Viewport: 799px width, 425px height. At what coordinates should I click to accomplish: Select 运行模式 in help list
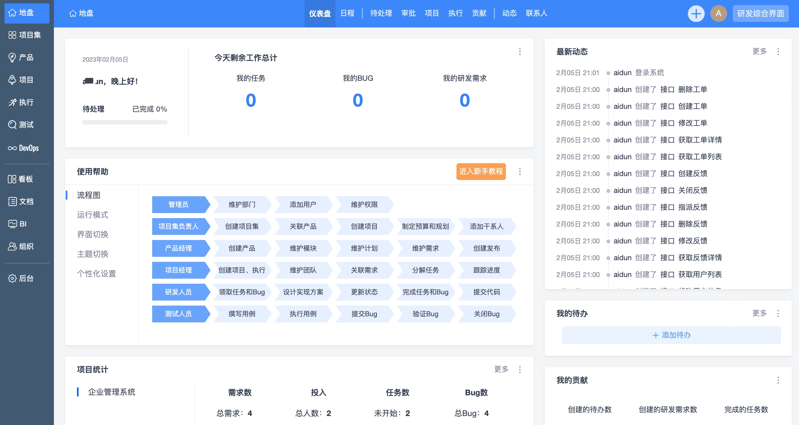pos(92,215)
